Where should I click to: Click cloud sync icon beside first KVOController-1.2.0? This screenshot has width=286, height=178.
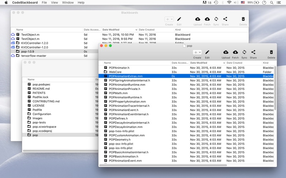coord(13,43)
